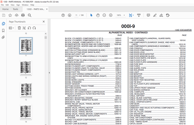Open the View menu
Screen dimensions: 194x125
[x=13, y=5]
